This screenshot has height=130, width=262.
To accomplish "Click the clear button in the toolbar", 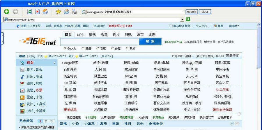I will (x=205, y=12).
